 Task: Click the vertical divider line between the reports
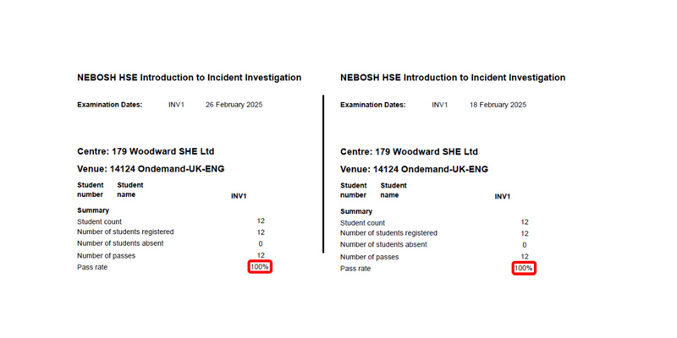(323, 173)
